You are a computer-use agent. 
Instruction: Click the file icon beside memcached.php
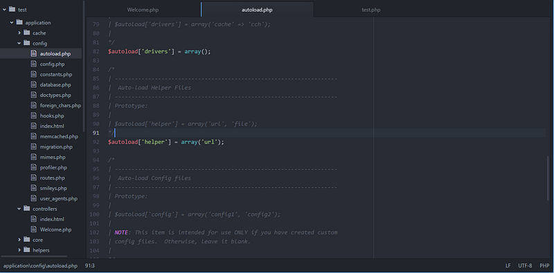(x=33, y=136)
